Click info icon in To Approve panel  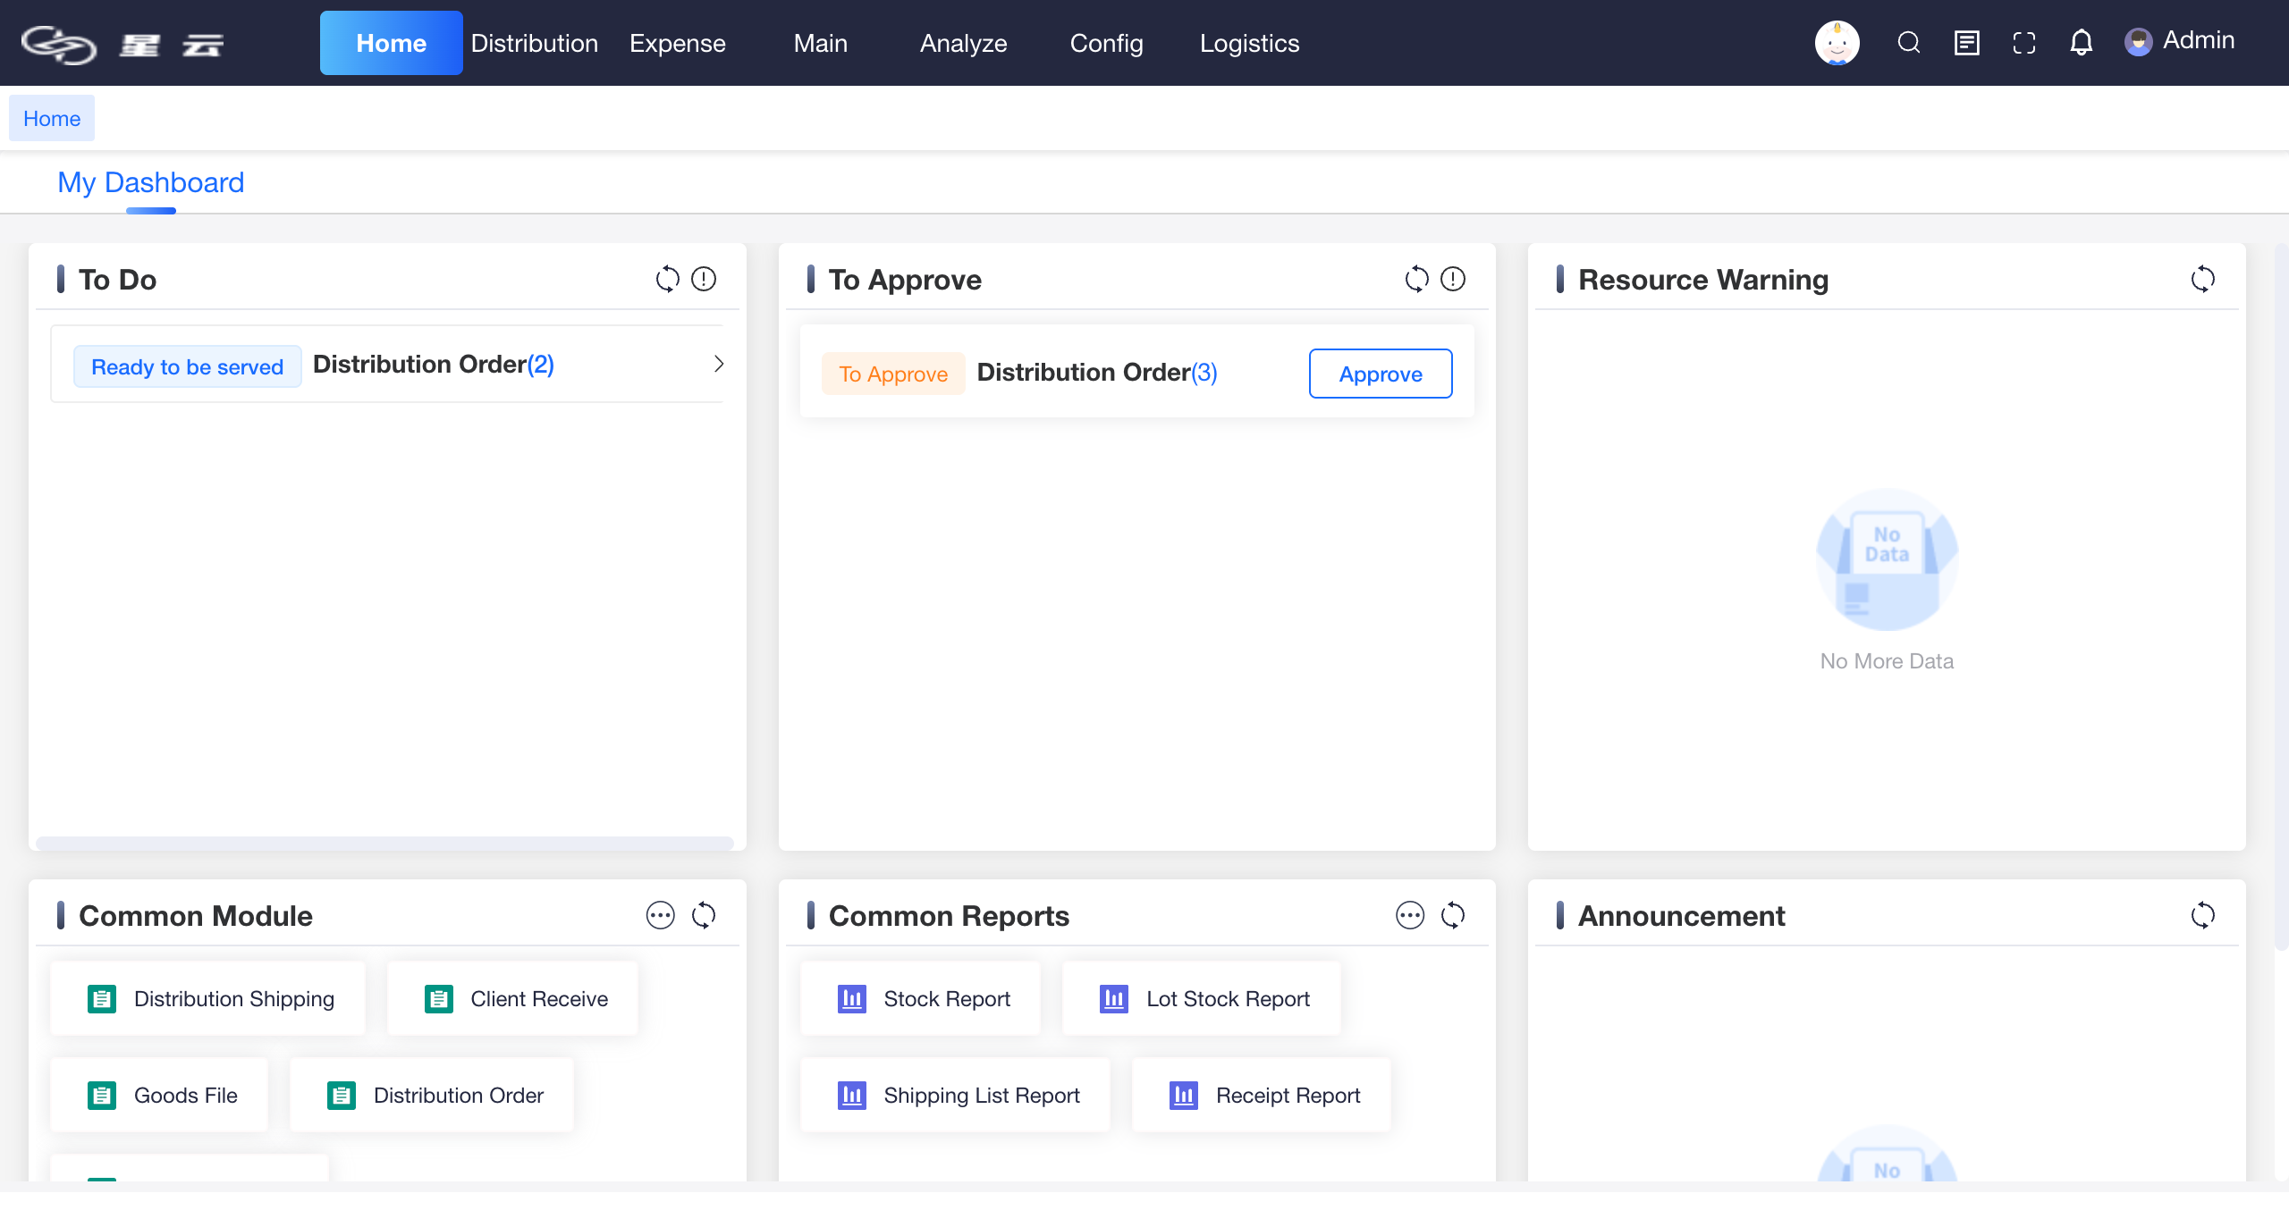pos(1453,279)
